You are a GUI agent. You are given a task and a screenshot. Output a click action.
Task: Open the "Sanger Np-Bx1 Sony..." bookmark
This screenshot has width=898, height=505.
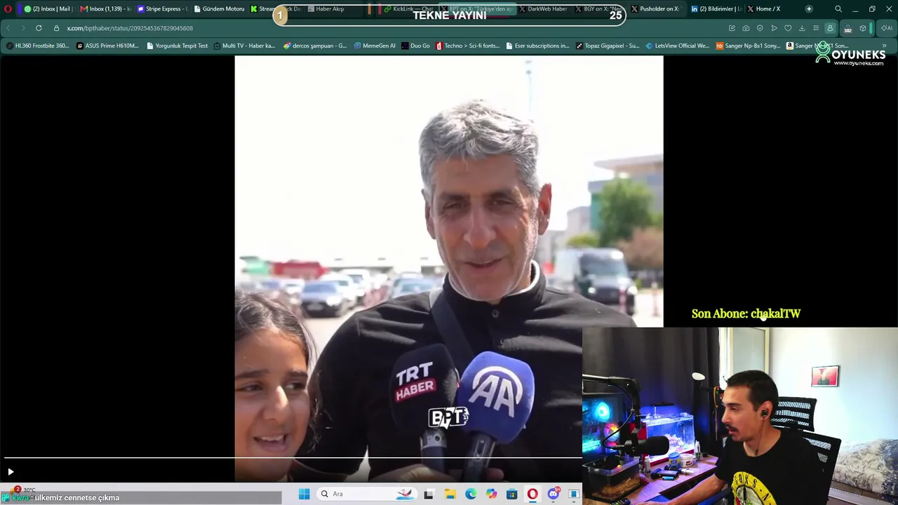748,46
